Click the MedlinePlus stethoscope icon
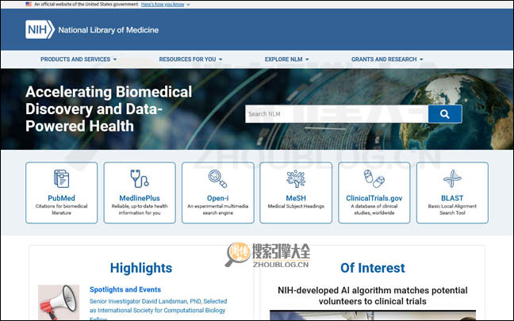514x321 pixels. tap(140, 178)
